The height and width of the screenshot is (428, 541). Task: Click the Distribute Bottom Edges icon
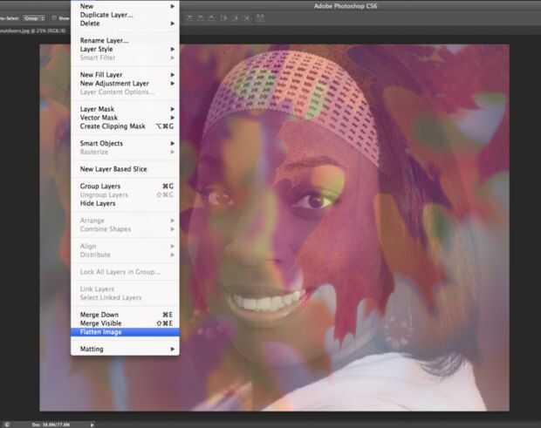click(x=210, y=17)
